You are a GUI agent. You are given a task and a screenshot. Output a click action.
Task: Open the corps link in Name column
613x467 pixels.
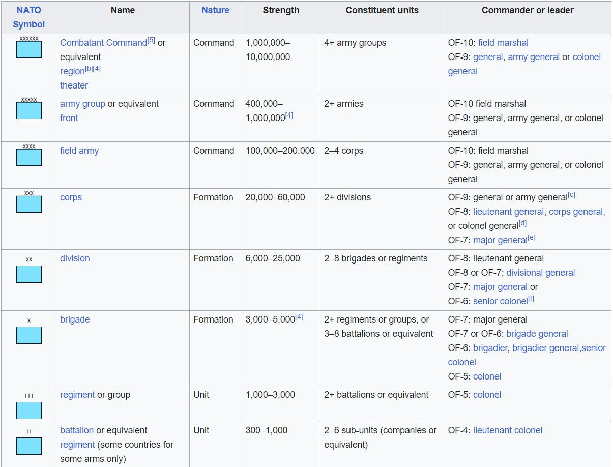click(71, 197)
